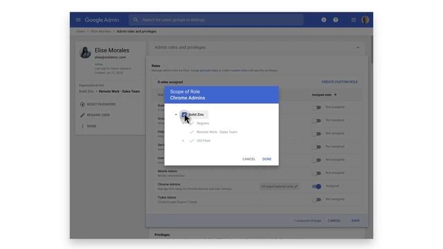This screenshot has height=249, width=443.
Task: Go to Elise Morales breadcrumb
Action: pos(100,31)
